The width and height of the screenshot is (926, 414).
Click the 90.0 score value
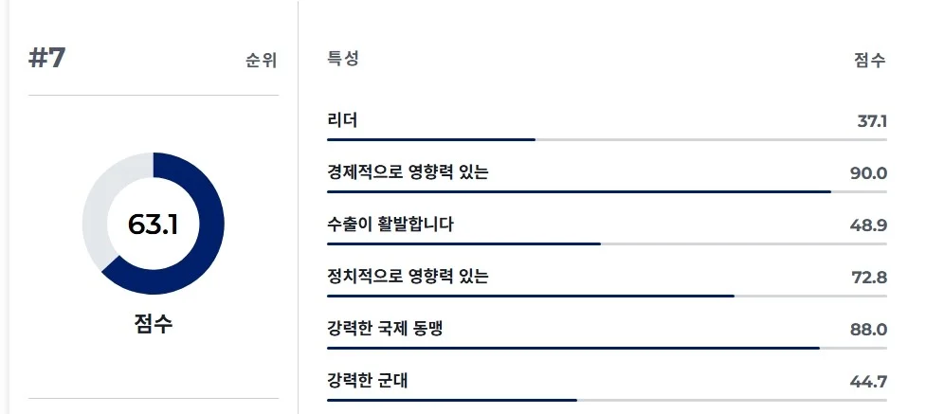click(x=868, y=173)
